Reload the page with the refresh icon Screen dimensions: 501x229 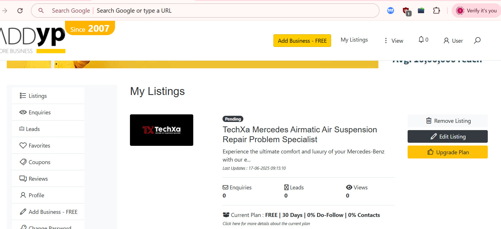coord(20,11)
